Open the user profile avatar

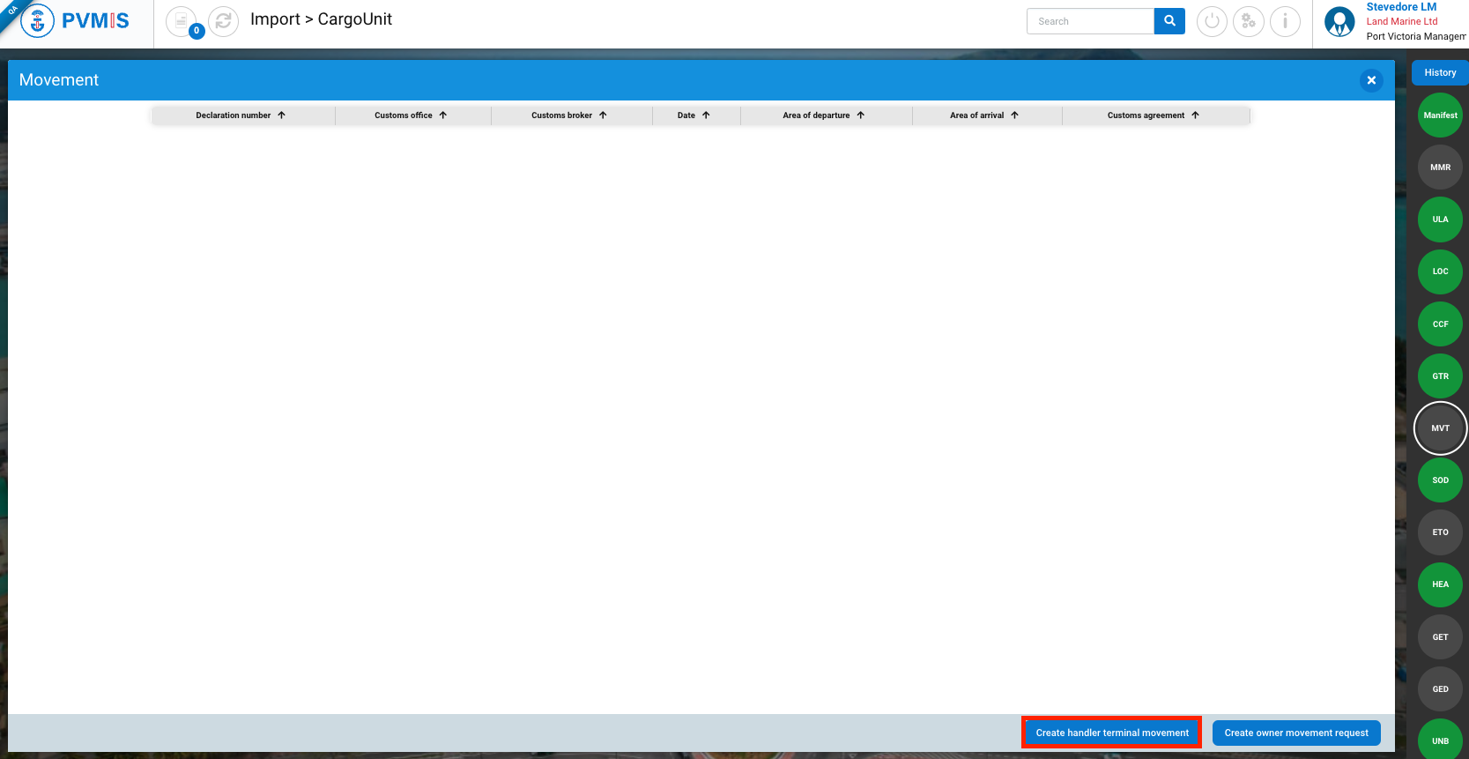1339,22
